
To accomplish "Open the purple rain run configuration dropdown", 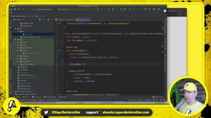I will (x=65, y=9).
